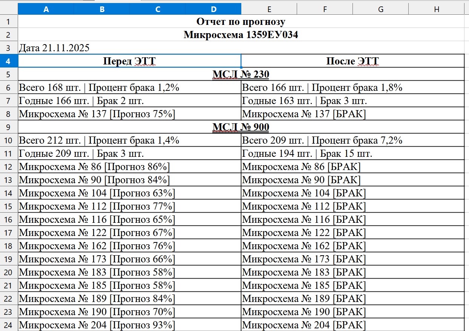This screenshot has height=331, width=469.
Task: Select the 'Отчет по прогнозу' title cell
Action: coord(241,21)
